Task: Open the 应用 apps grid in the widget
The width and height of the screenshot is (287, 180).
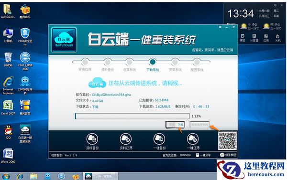Action: tap(266, 38)
